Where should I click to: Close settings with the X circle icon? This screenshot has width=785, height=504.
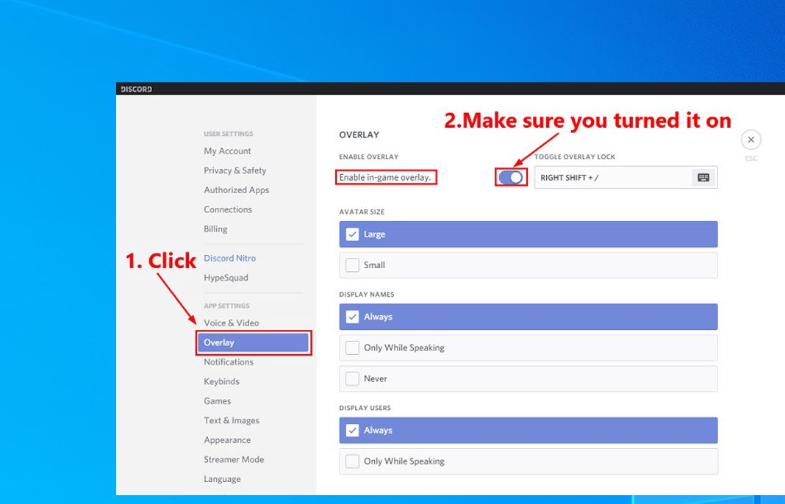coord(751,140)
